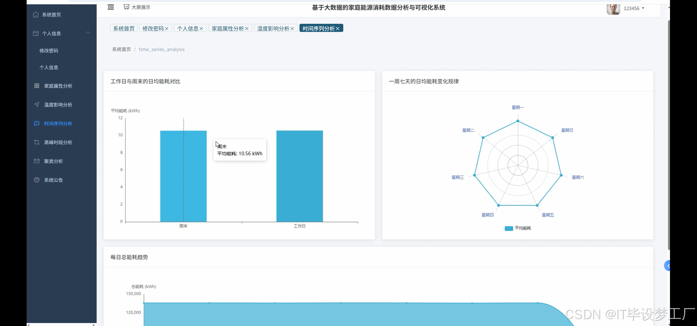Viewport: 697px width, 326px height.
Task: Click the 工作日 x-axis label
Action: pos(300,226)
